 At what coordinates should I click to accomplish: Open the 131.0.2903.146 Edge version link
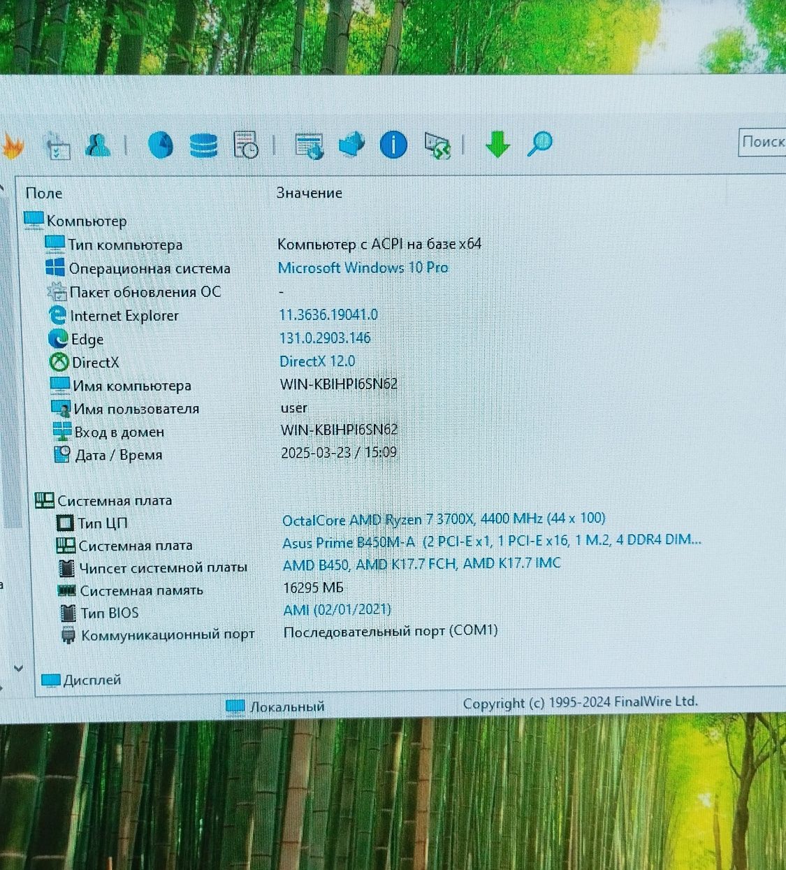325,338
